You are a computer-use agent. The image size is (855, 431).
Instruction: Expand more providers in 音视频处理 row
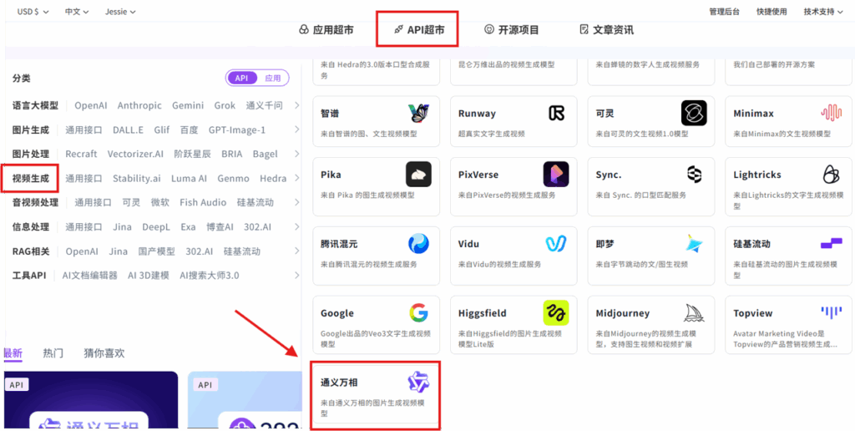click(296, 202)
